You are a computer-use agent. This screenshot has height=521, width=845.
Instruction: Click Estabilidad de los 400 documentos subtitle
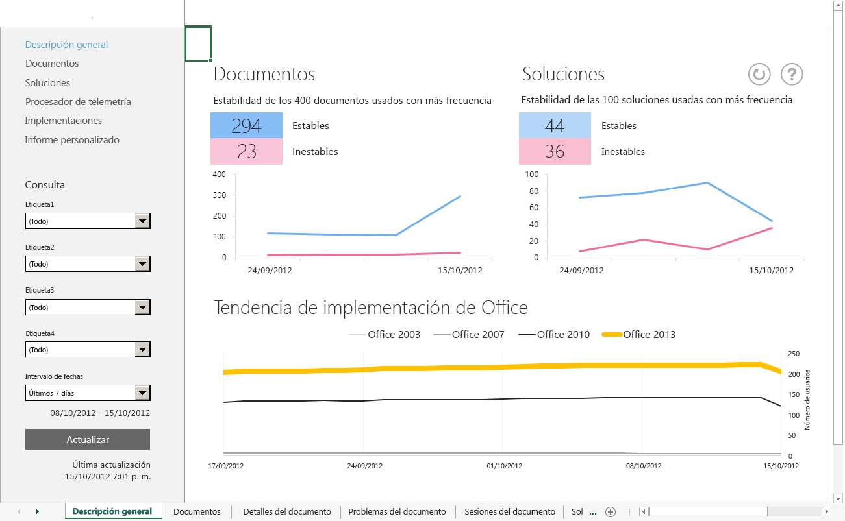(353, 100)
